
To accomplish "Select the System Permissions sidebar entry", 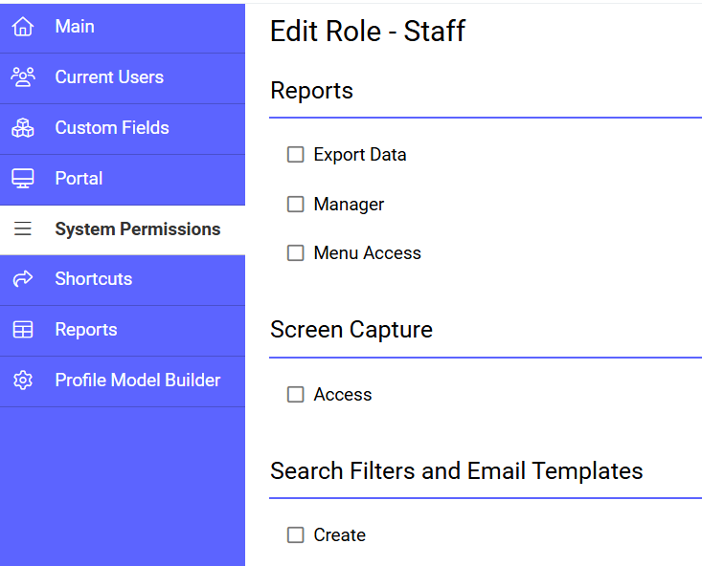I will coord(123,230).
